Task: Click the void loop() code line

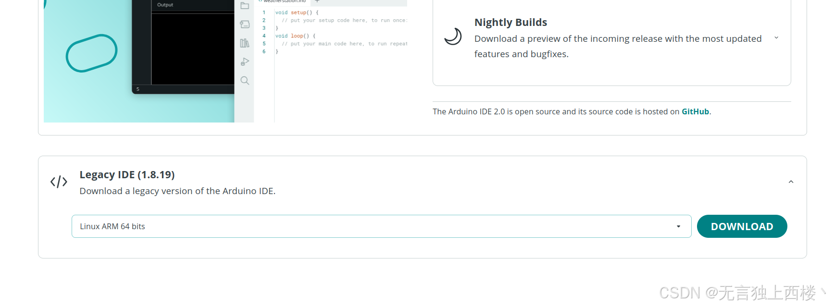Action: pyautogui.click(x=295, y=36)
